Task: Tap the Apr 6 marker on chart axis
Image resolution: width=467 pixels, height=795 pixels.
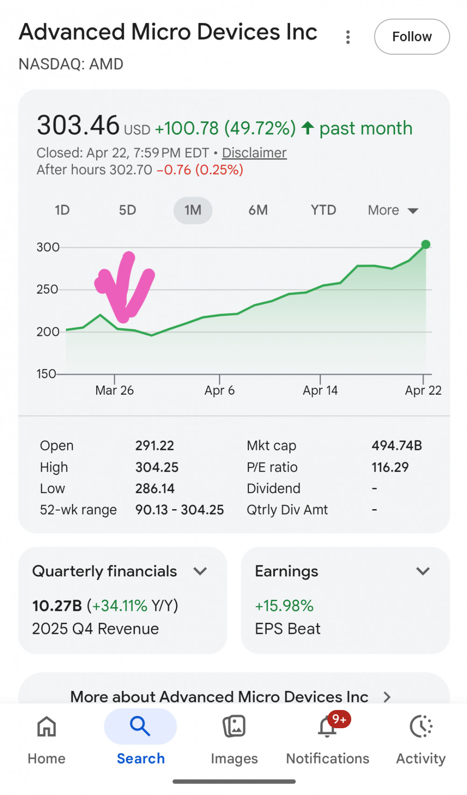Action: (219, 390)
